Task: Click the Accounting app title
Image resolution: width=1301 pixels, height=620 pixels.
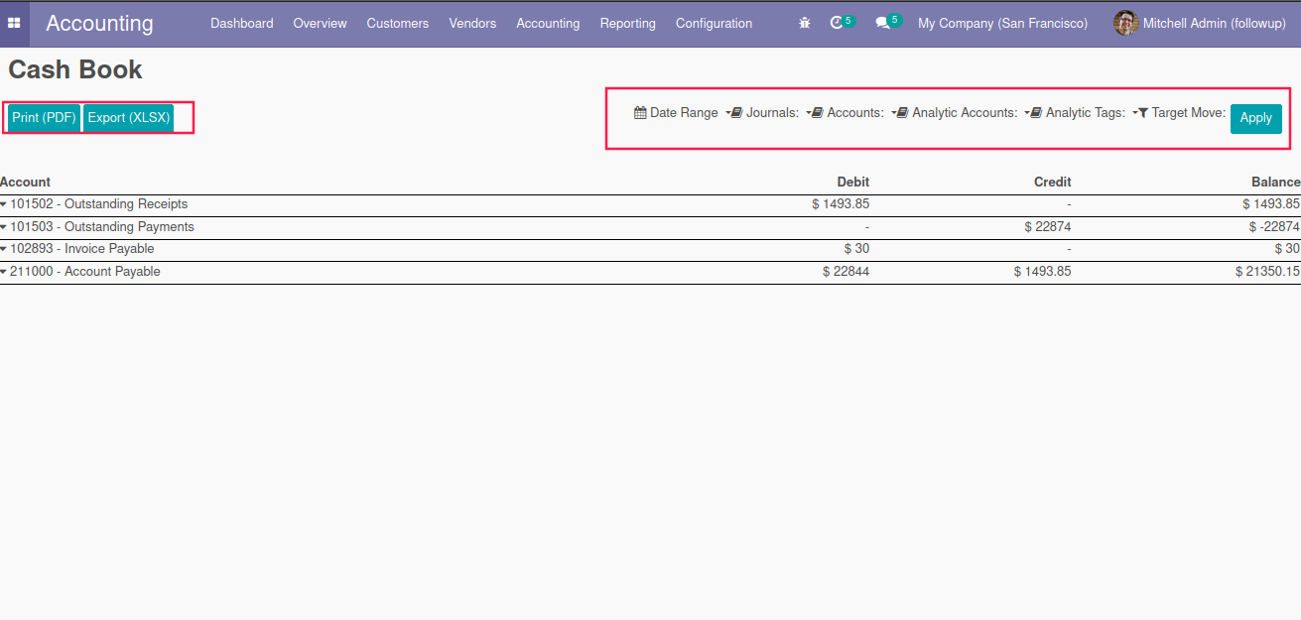Action: pos(99,23)
